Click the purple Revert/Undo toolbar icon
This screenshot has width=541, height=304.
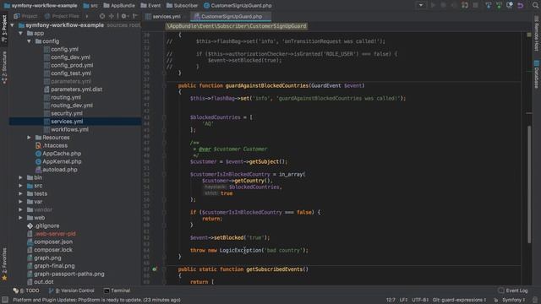pyautogui.click(x=521, y=5)
